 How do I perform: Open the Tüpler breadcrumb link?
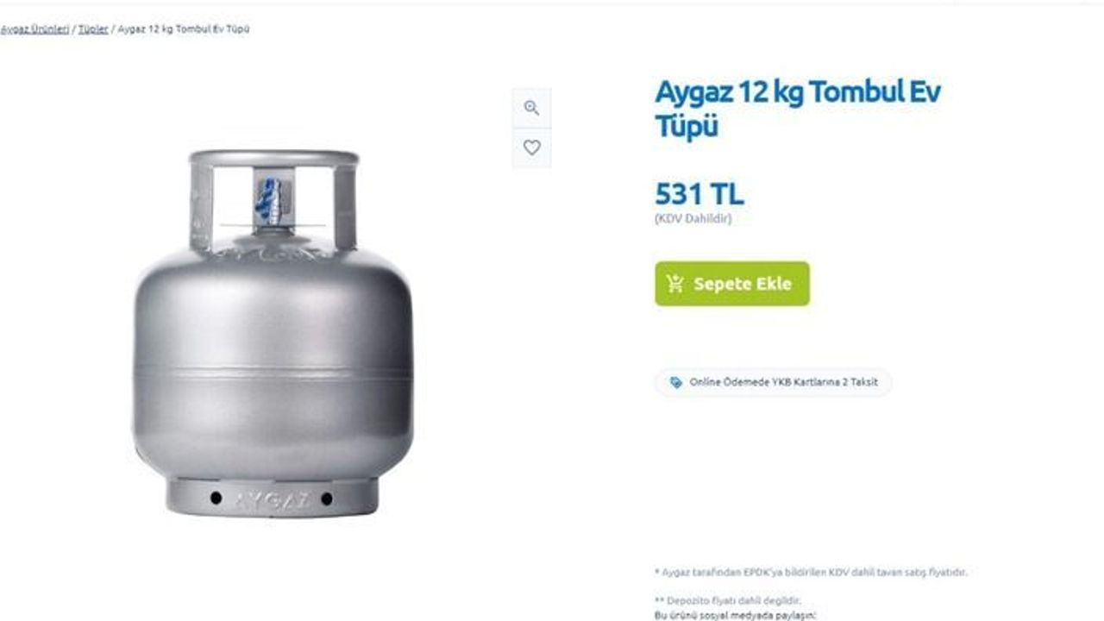tap(93, 29)
